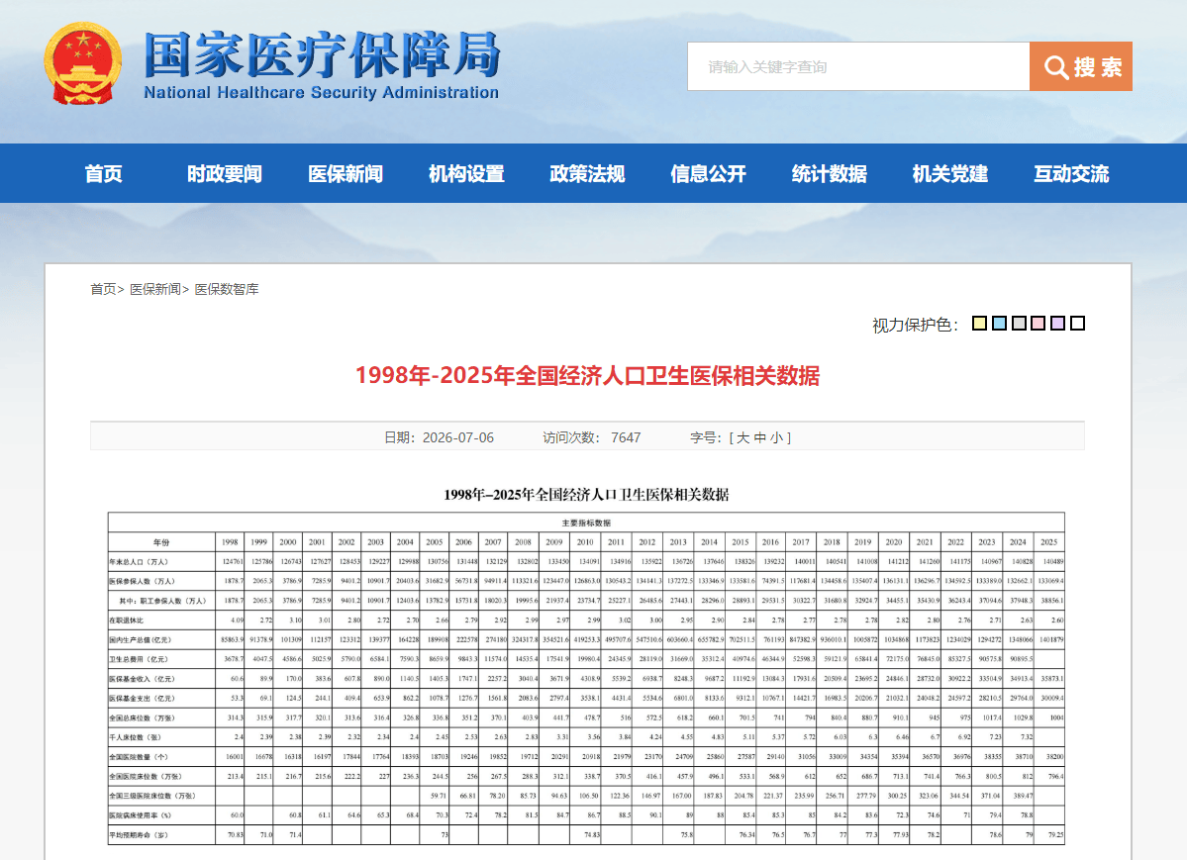
Task: Open the 时政要闻 navigation item
Action: (x=225, y=174)
